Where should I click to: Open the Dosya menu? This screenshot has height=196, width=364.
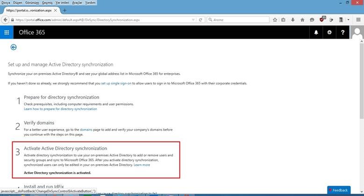tap(6, 3)
